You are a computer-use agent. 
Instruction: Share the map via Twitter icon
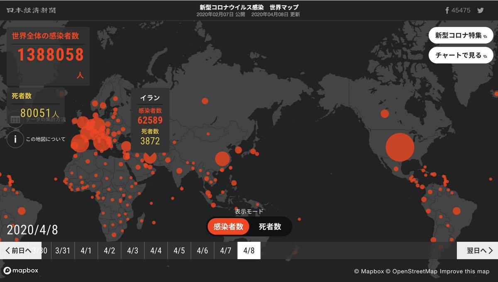coord(481,10)
